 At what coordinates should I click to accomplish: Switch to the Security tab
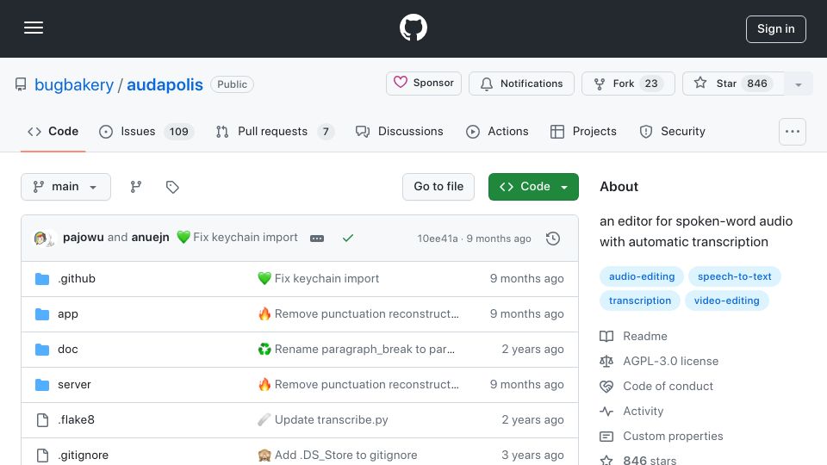(x=672, y=131)
